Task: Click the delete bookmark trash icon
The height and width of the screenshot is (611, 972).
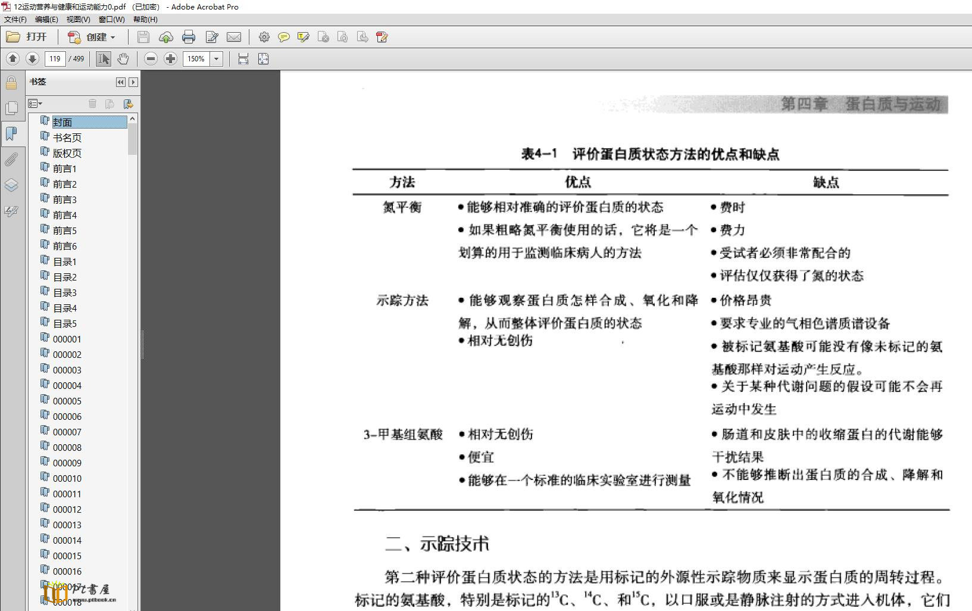Action: (x=92, y=104)
